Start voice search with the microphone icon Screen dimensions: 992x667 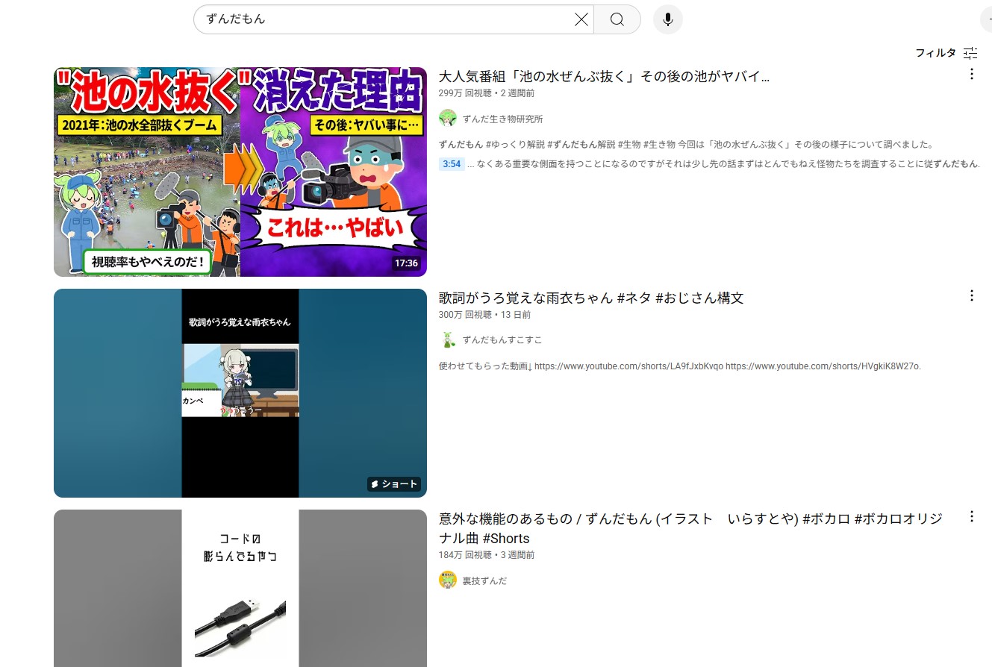[x=668, y=19]
